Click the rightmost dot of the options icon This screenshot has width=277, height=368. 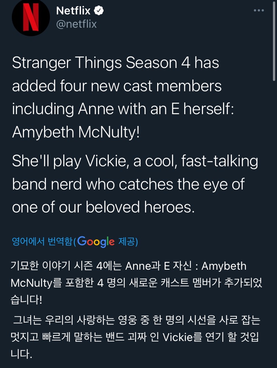(263, 10)
